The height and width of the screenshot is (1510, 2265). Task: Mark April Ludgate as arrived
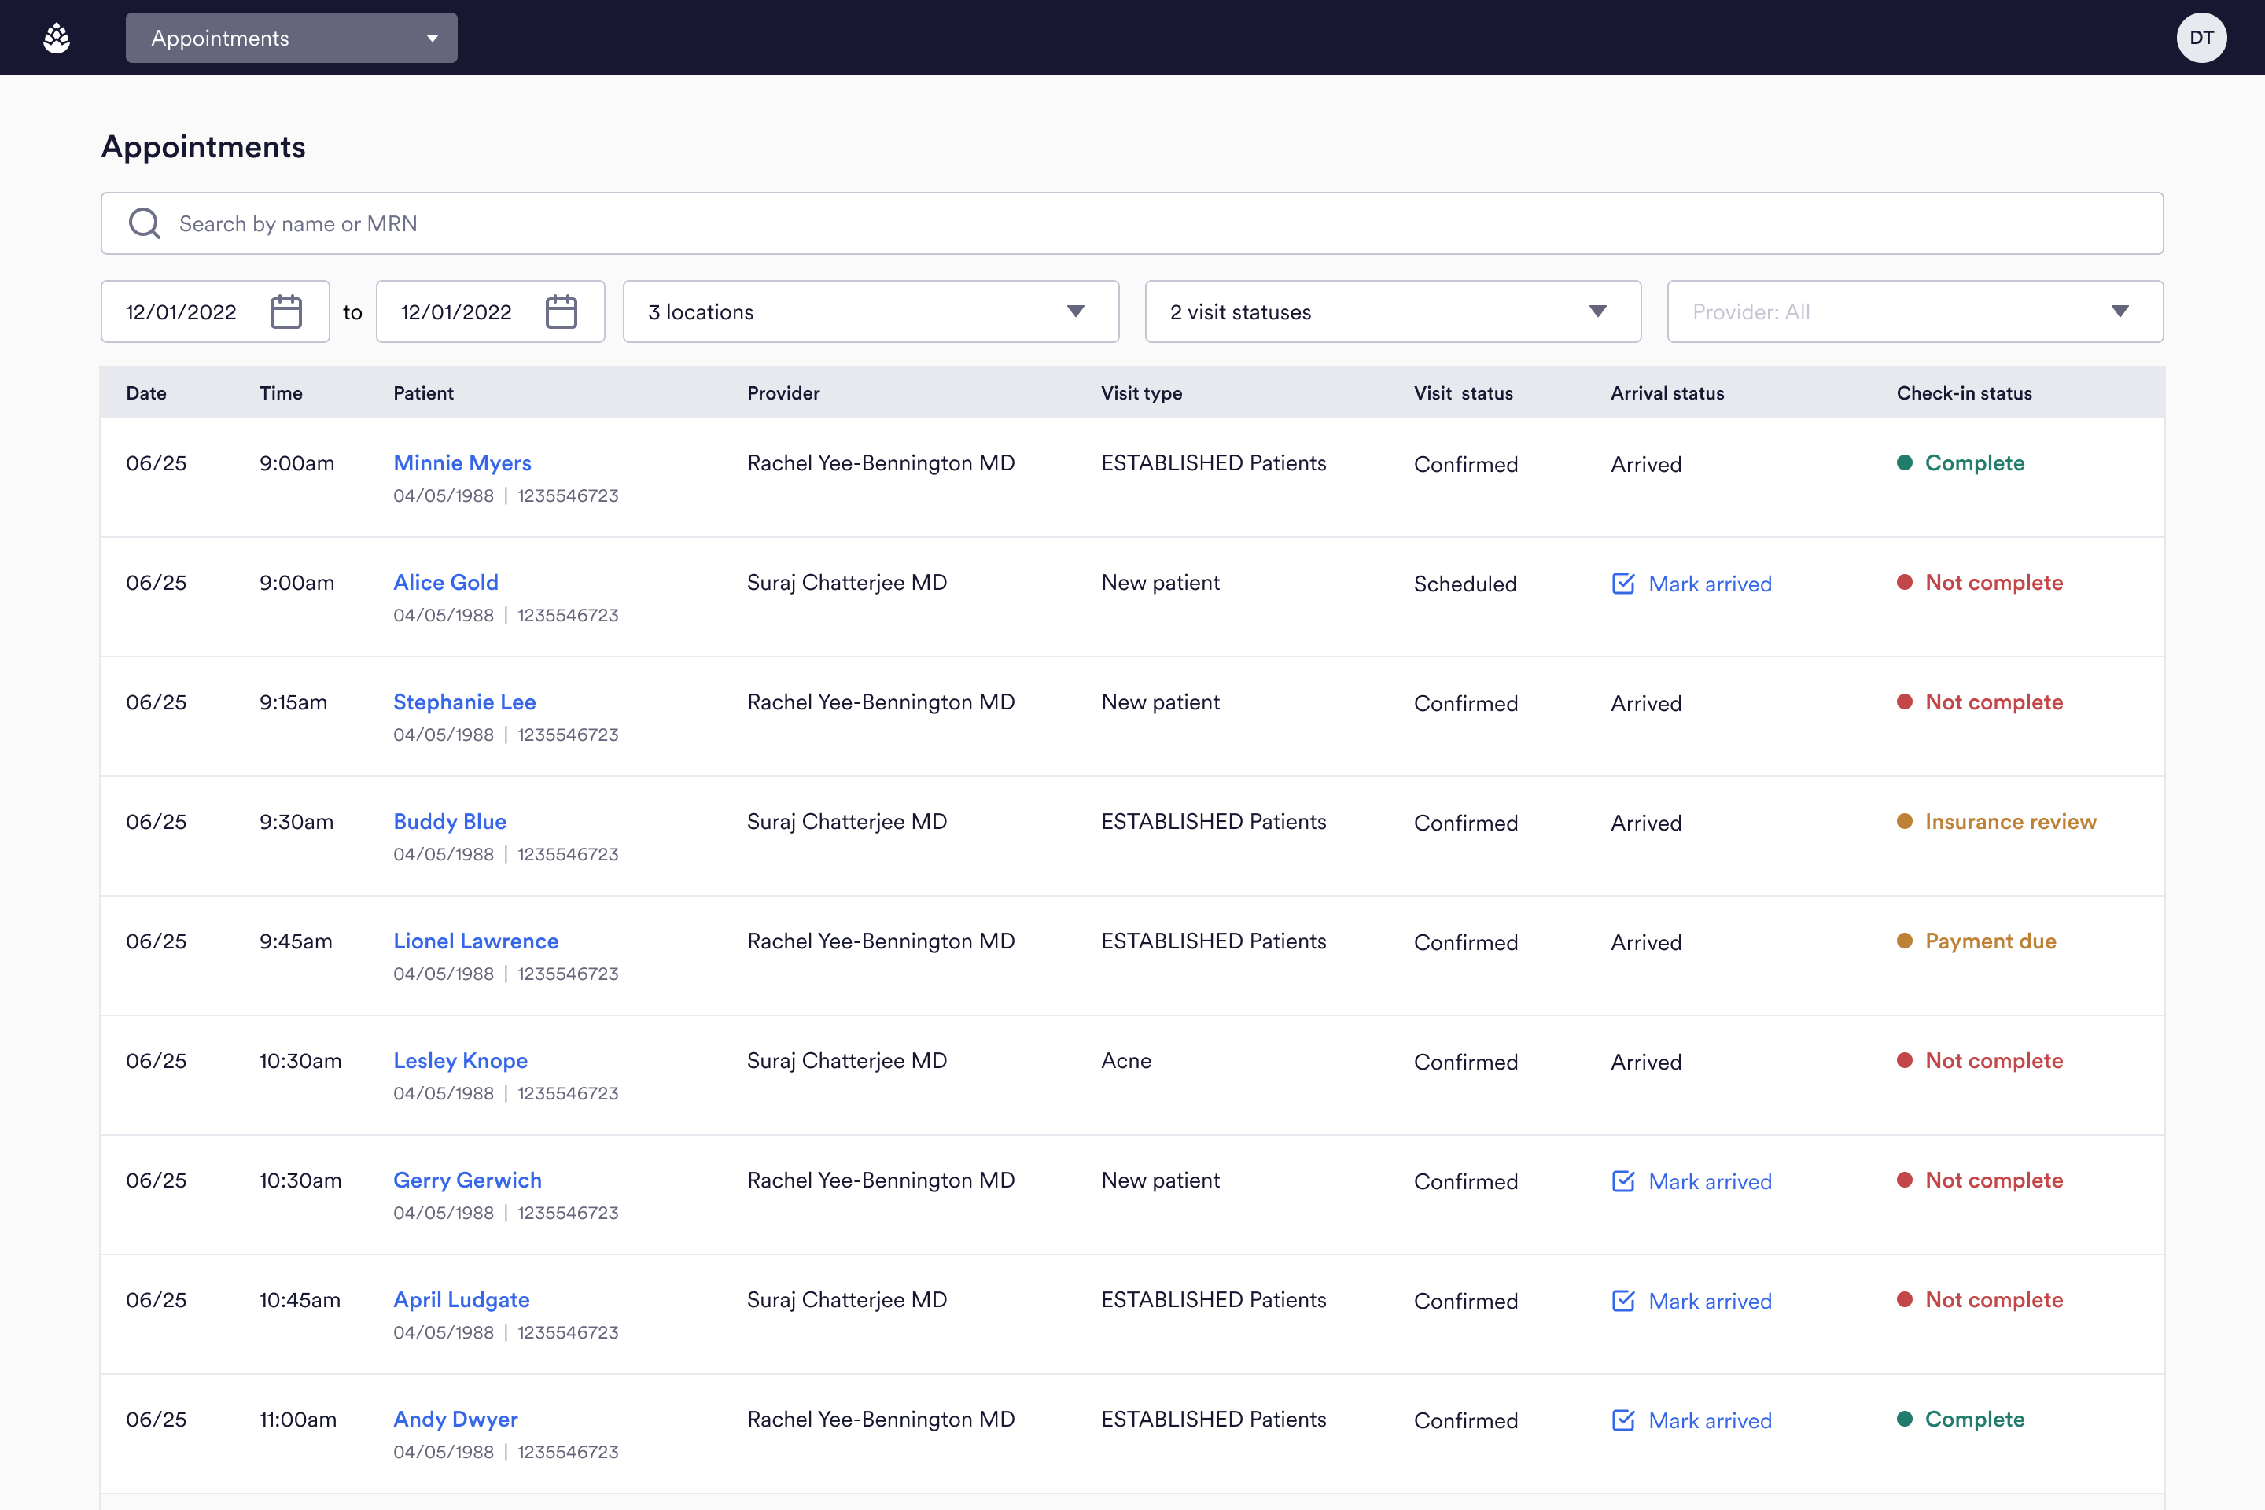1692,1301
